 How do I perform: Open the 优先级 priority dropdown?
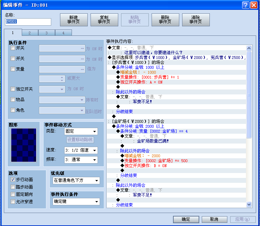click(x=76, y=180)
